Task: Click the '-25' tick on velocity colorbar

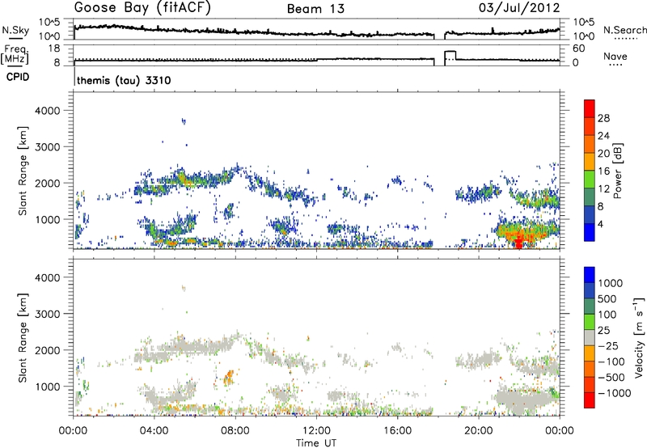Action: pos(608,346)
